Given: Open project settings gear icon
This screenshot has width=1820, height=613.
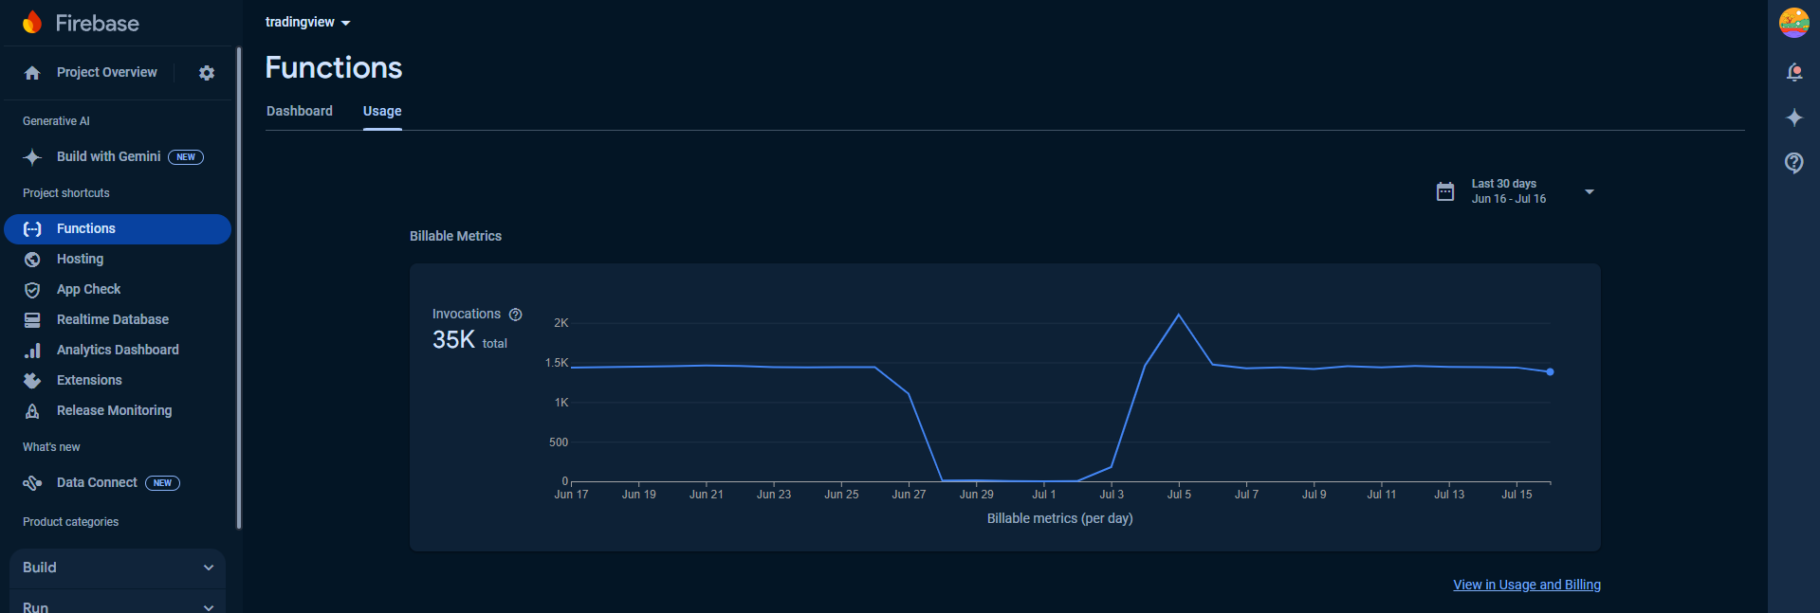Looking at the screenshot, I should (207, 73).
